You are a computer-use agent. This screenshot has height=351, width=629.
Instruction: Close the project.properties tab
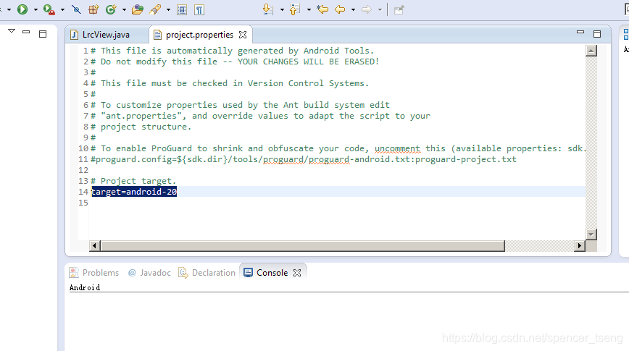click(x=243, y=35)
